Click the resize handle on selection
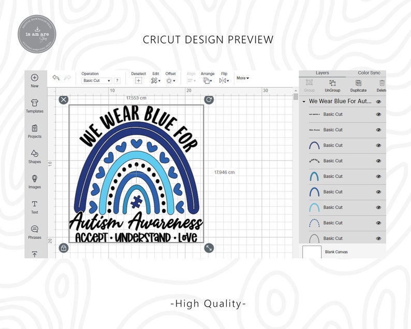 click(209, 248)
